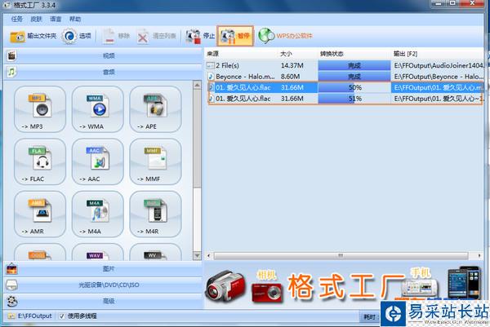Select the Beyonce - Halo task row
The width and height of the screenshot is (490, 327).
tap(345, 77)
